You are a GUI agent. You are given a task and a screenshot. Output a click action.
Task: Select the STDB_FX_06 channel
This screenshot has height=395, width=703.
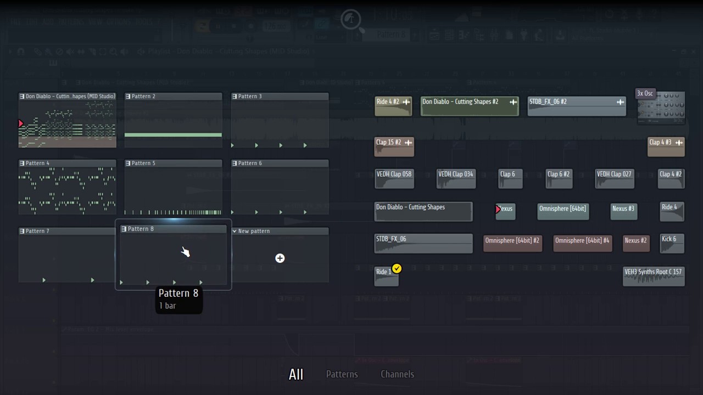[x=423, y=244]
